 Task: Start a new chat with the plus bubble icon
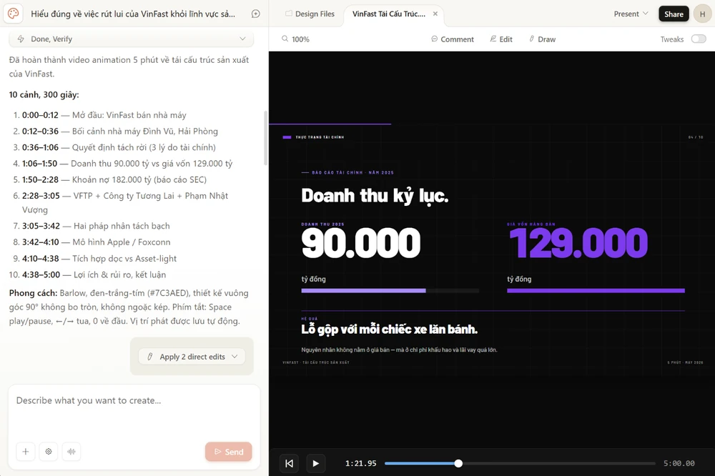(x=256, y=14)
